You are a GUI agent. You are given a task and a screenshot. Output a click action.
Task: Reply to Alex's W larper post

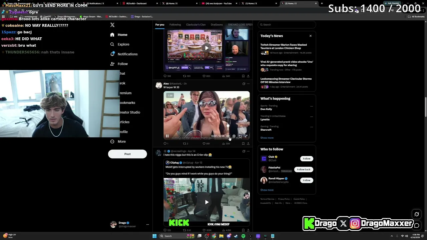[x=165, y=144]
